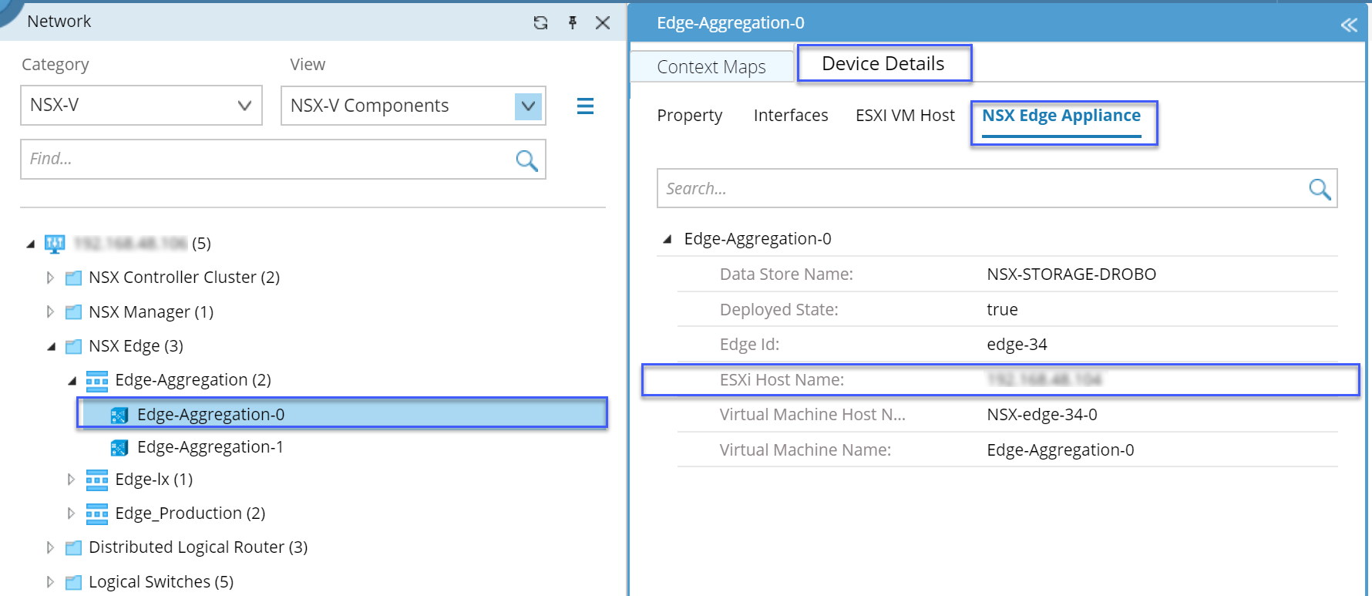
Task: Select the ESXI VM Host tab
Action: click(904, 116)
